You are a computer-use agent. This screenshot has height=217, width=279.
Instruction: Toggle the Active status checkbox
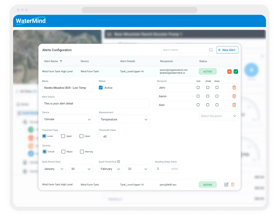click(101, 88)
